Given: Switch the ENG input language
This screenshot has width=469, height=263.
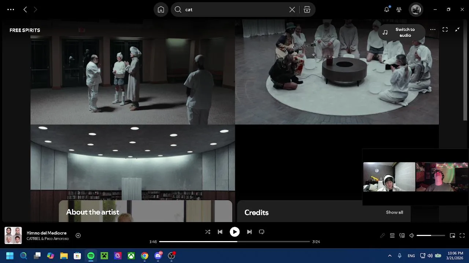Looking at the screenshot, I should coord(411,256).
